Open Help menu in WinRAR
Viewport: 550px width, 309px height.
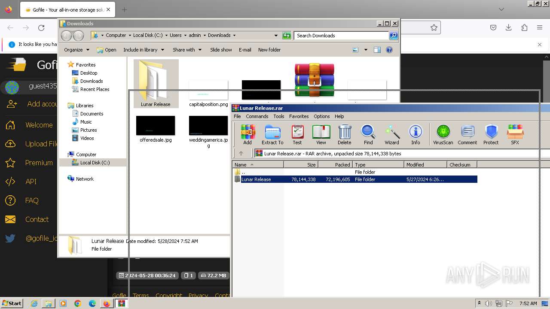pos(339,116)
